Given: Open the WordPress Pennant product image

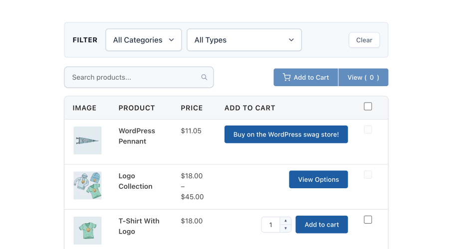Looking at the screenshot, I should tap(87, 140).
